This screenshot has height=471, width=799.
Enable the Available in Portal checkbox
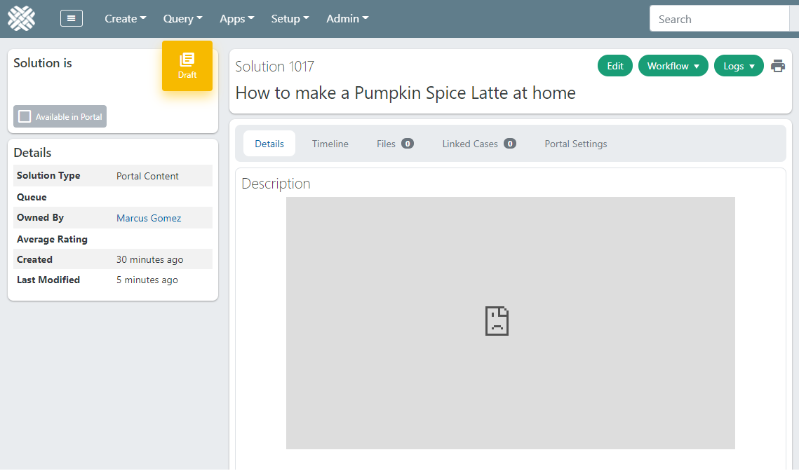(25, 116)
